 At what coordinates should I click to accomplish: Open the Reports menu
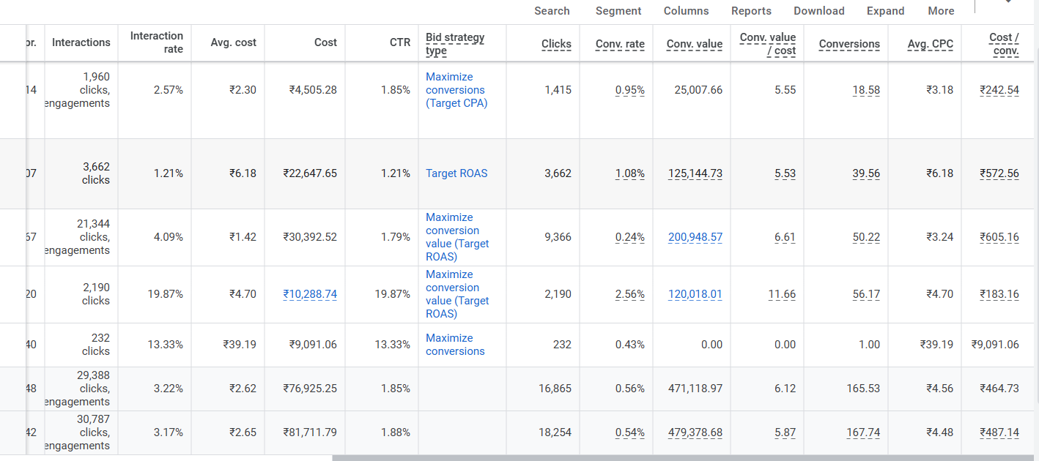point(751,11)
